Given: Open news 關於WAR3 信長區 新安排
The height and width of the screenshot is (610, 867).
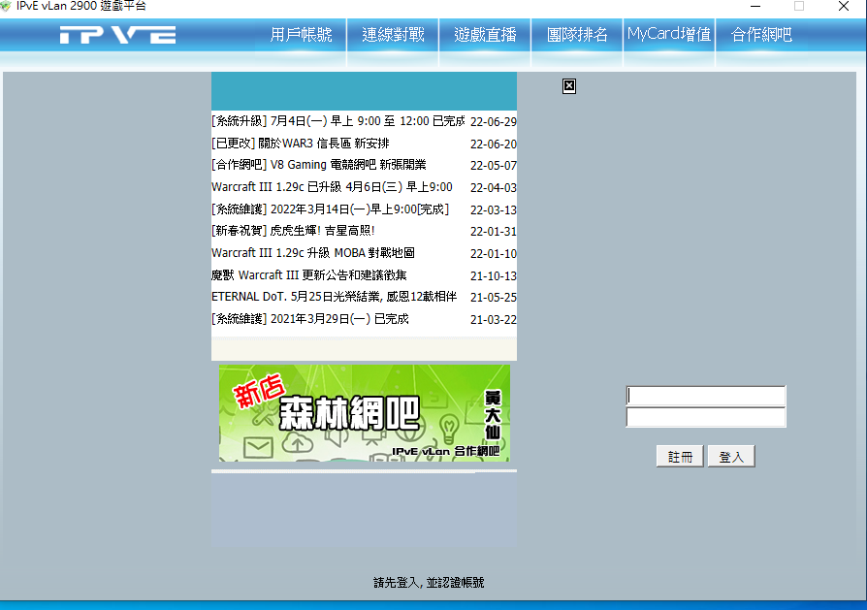Looking at the screenshot, I should tap(301, 144).
